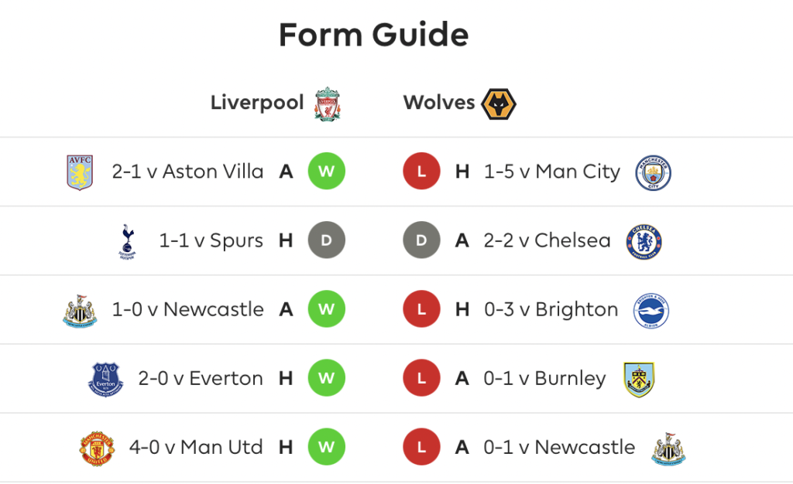
Task: Select Newcastle crest beside Wolves 0-1 result
Action: [x=668, y=448]
